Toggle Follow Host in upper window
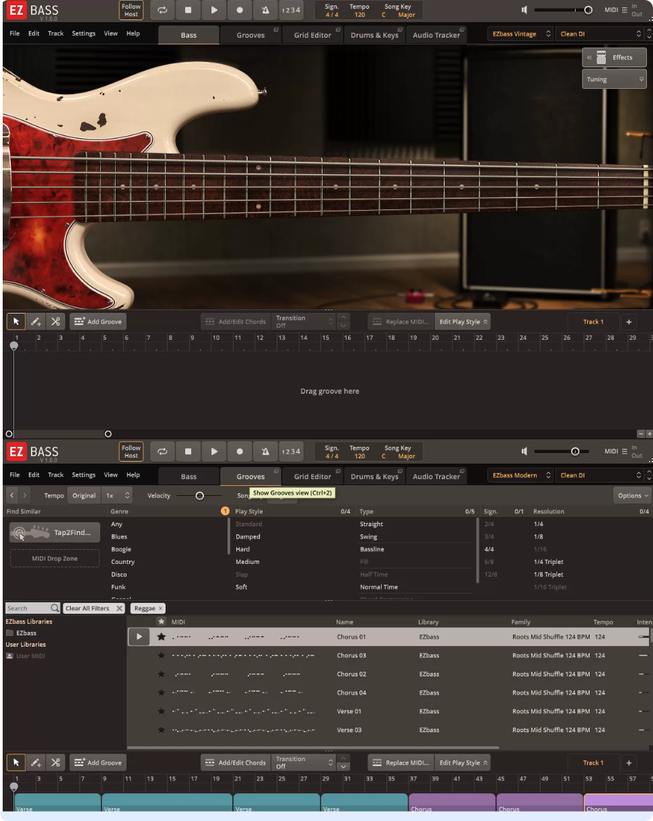The image size is (653, 821). [x=131, y=10]
